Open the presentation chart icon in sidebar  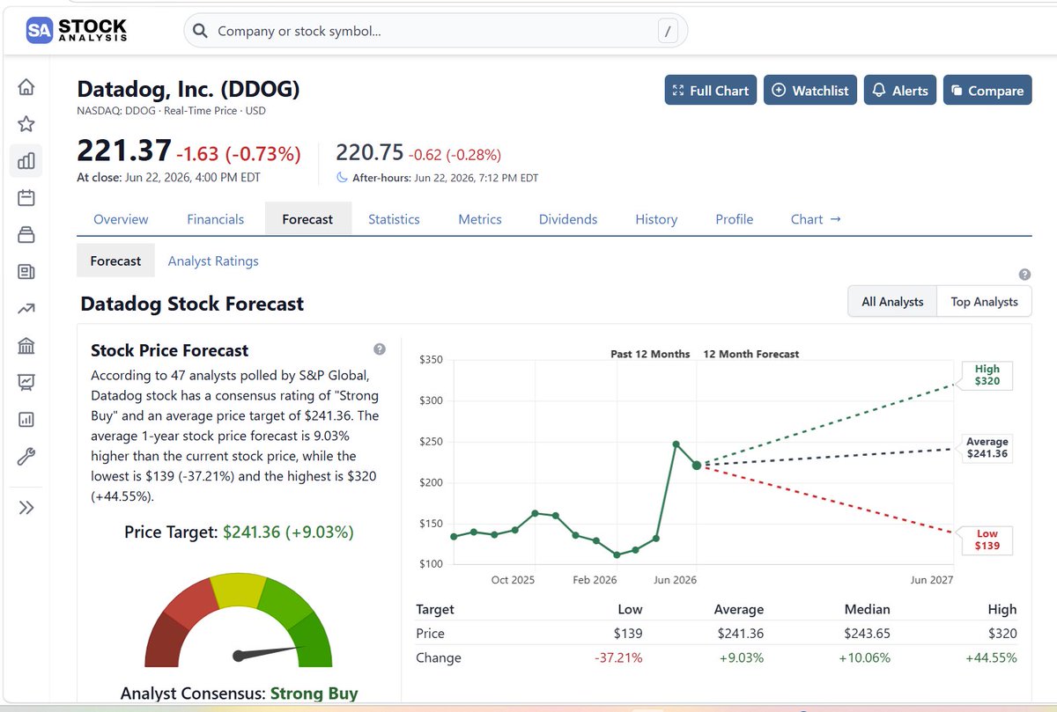(26, 382)
